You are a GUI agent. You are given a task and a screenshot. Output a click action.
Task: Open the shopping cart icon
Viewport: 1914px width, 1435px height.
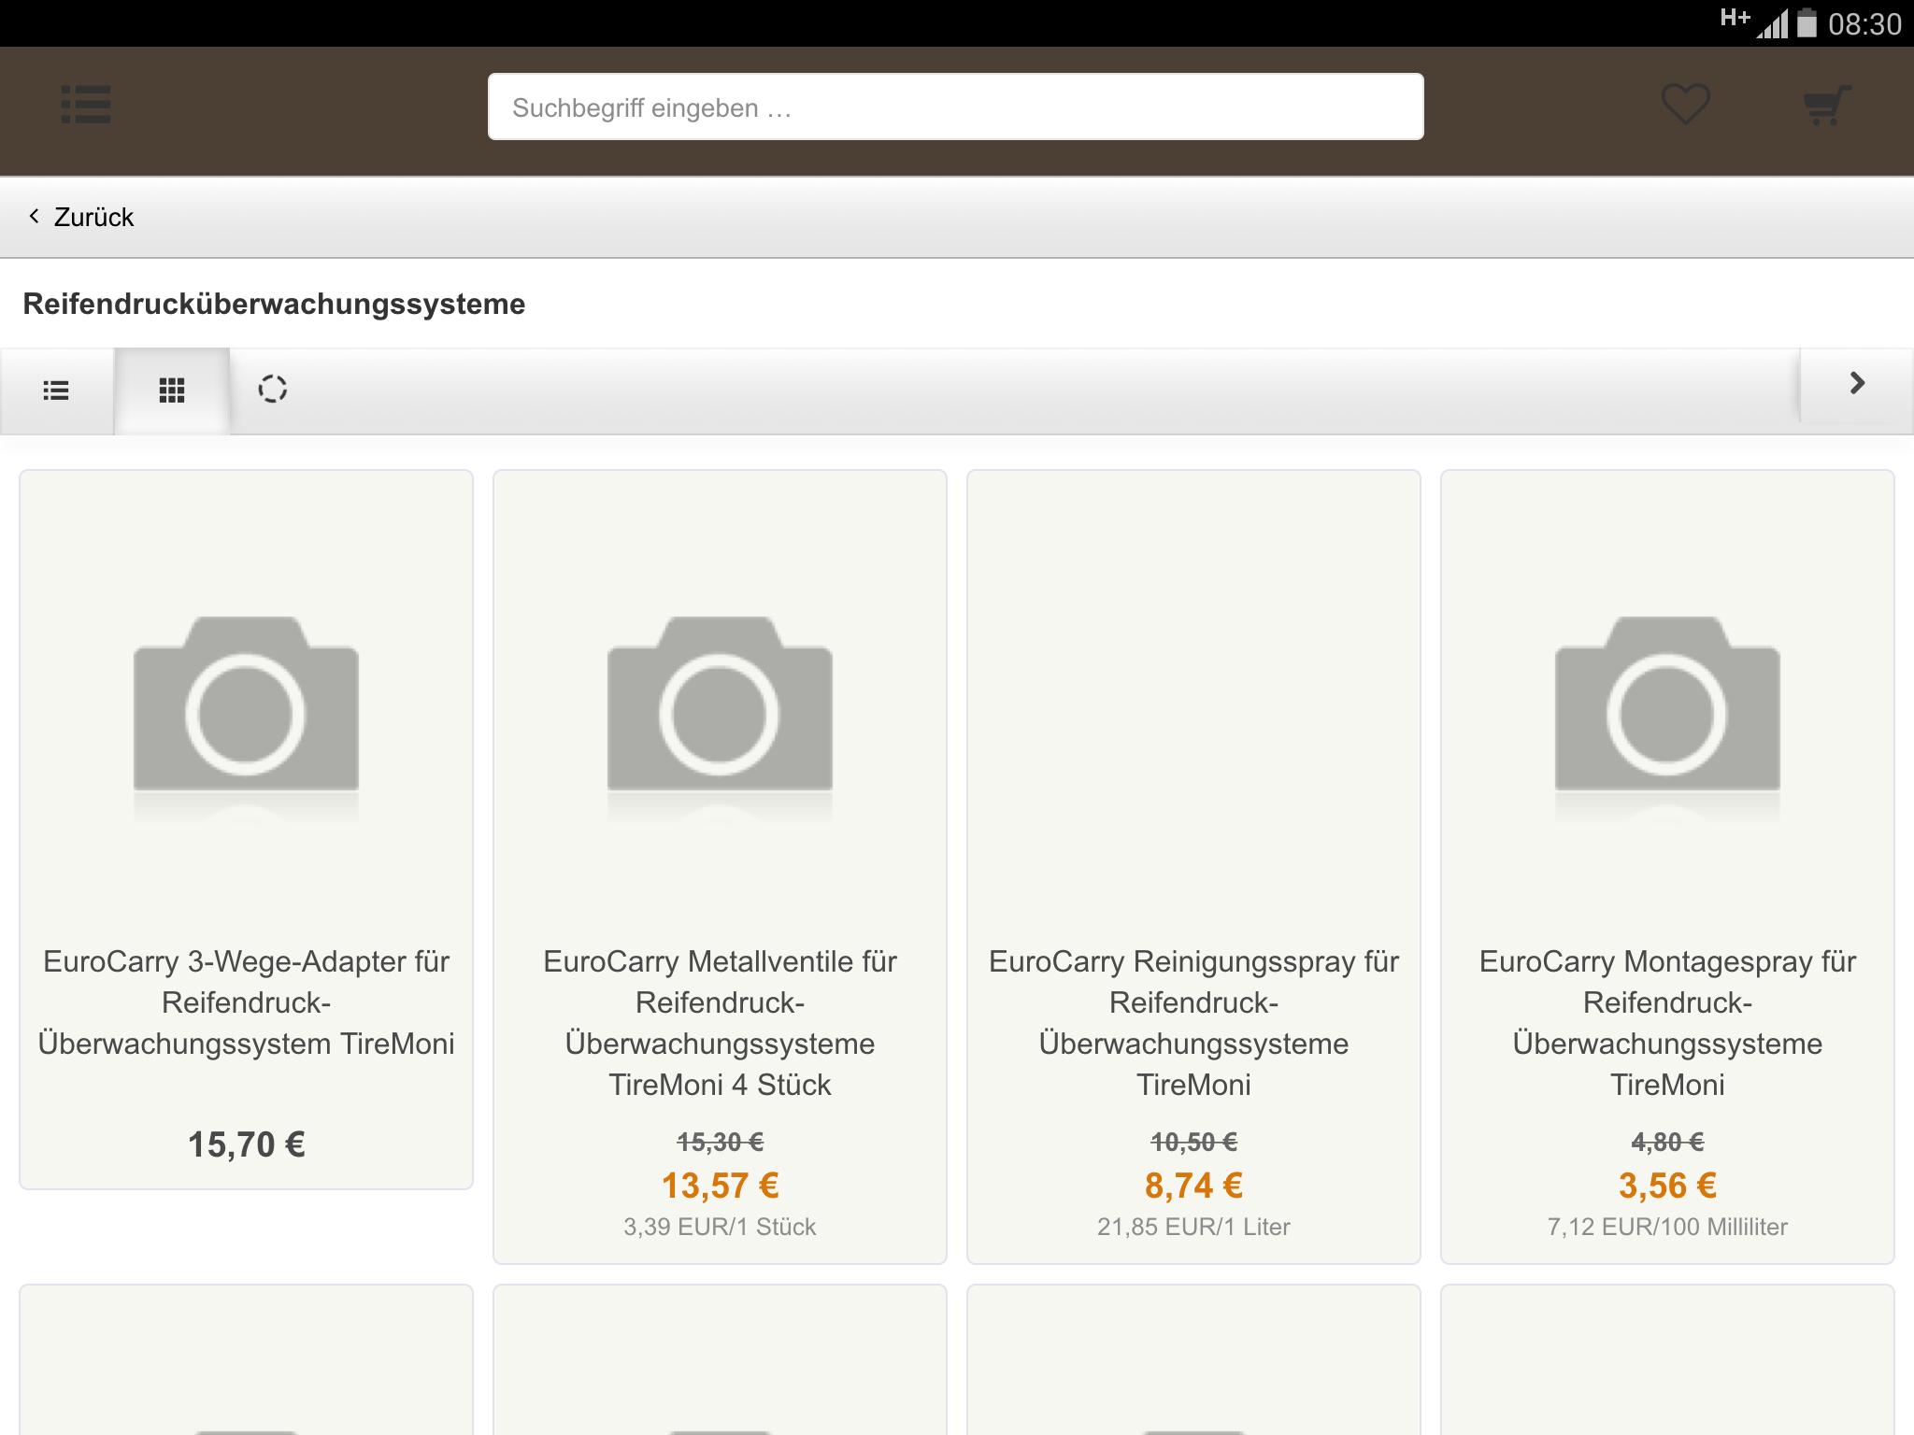pyautogui.click(x=1826, y=105)
